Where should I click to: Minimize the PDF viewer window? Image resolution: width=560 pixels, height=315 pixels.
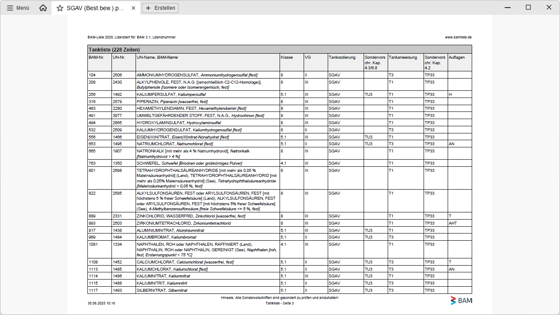(508, 7)
